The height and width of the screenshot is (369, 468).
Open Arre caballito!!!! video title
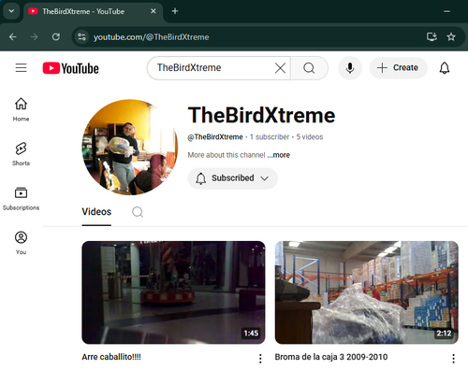click(111, 357)
